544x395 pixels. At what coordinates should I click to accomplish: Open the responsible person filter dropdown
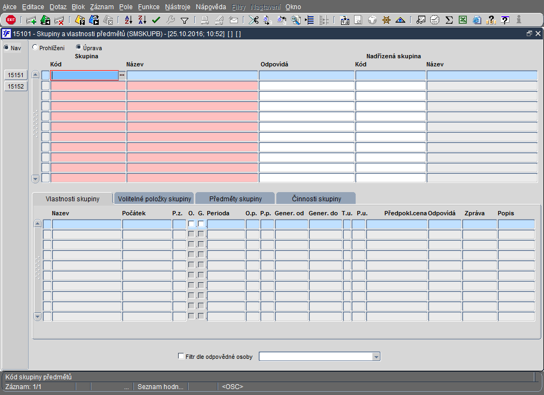(x=376, y=357)
